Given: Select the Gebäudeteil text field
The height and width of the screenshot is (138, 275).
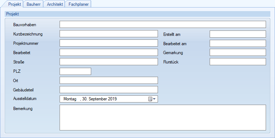Looking at the screenshot, I should click(x=109, y=90).
